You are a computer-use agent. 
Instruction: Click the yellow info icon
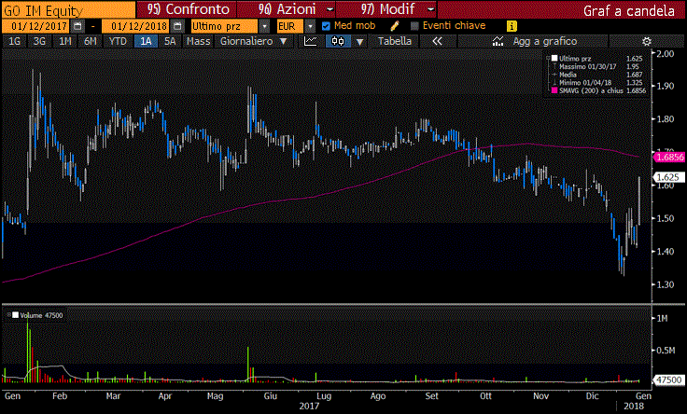pos(510,26)
